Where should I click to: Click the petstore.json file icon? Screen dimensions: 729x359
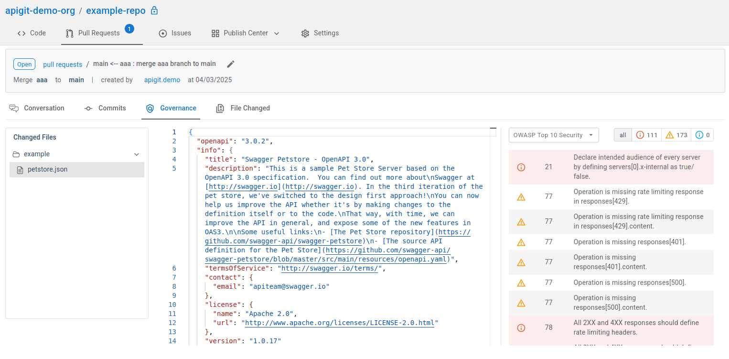coord(20,170)
